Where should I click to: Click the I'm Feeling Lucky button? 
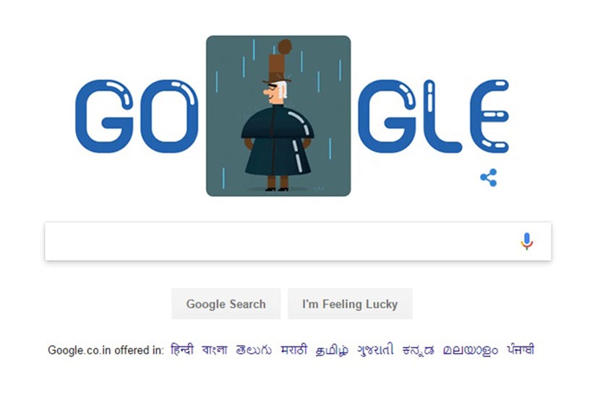click(350, 304)
